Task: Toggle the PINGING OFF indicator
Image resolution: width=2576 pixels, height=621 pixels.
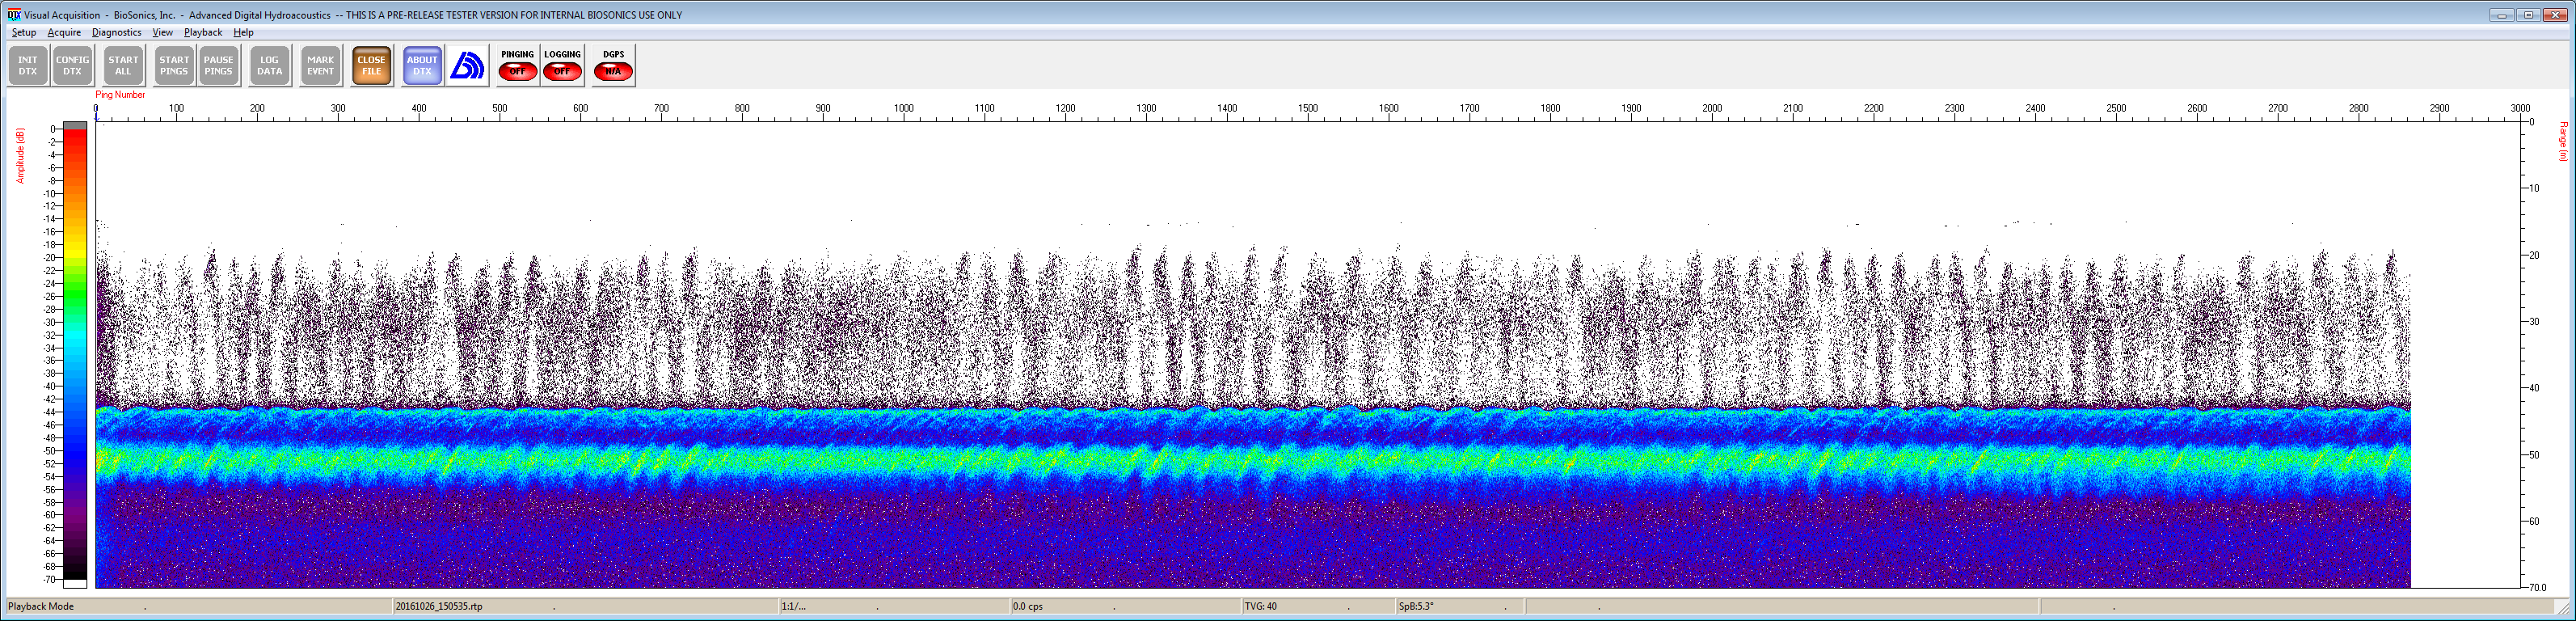Action: (517, 66)
